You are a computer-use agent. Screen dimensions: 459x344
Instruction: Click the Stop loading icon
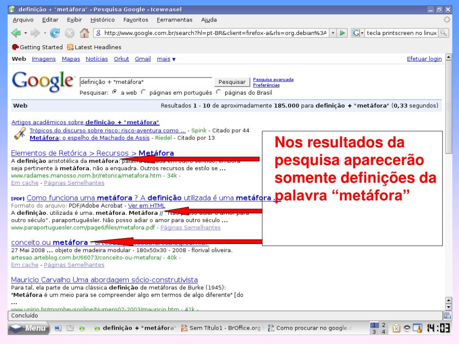(70, 33)
